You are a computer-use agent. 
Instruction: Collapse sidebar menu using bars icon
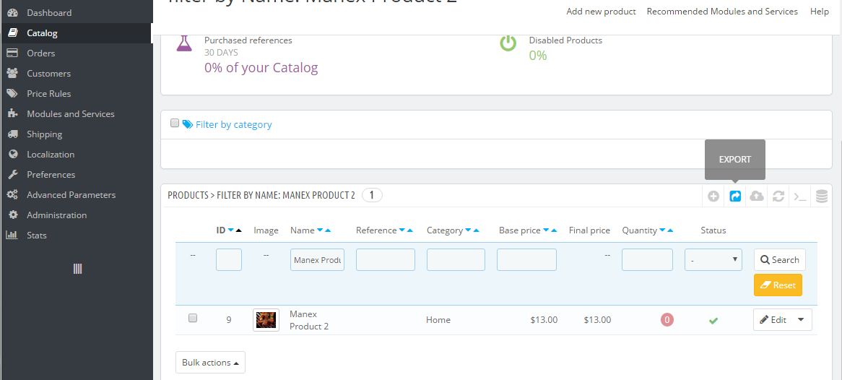point(77,269)
